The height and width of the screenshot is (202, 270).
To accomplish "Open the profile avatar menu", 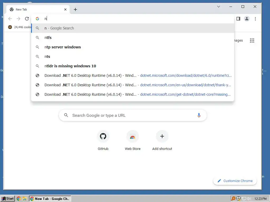I will (x=247, y=19).
